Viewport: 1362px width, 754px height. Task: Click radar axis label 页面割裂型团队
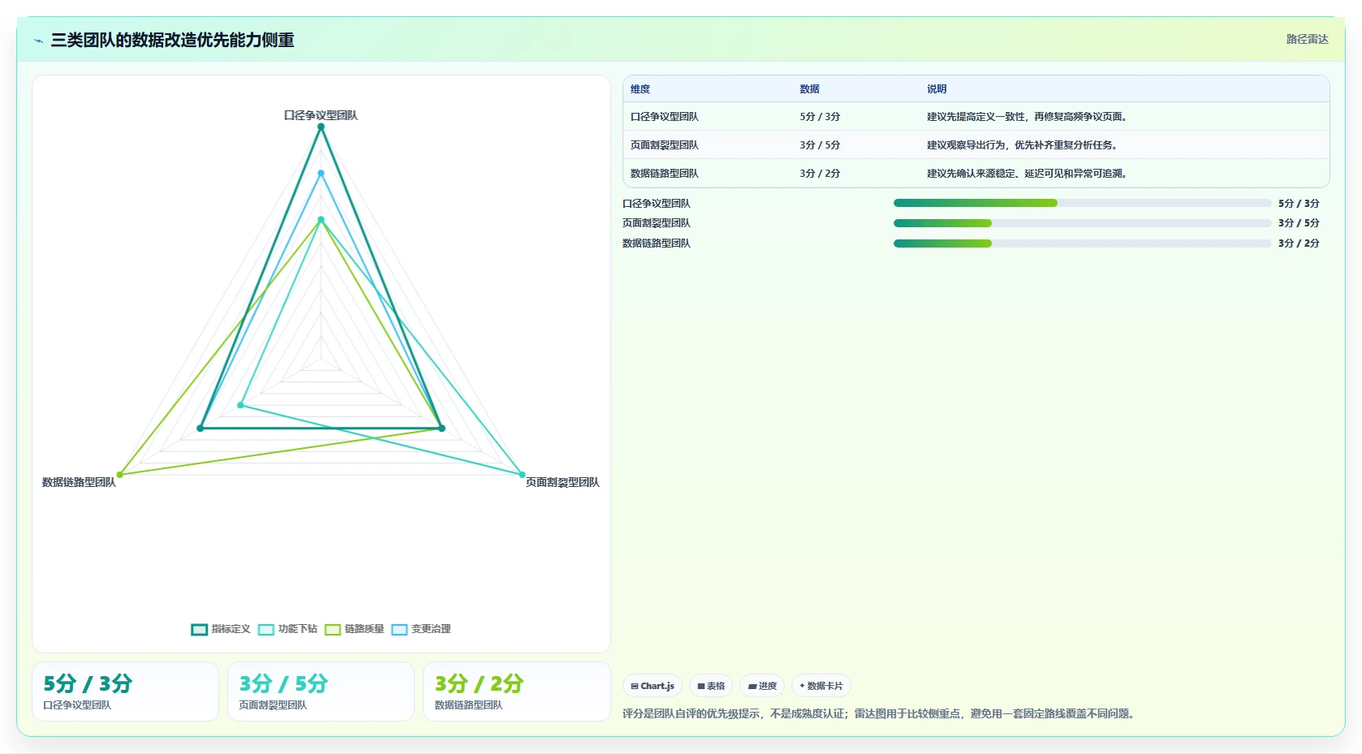coord(562,482)
